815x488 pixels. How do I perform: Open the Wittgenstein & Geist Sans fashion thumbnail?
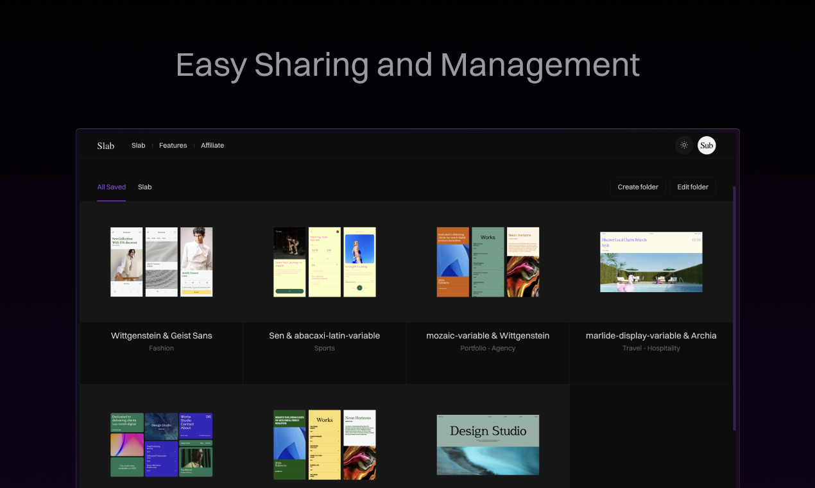[162, 262]
